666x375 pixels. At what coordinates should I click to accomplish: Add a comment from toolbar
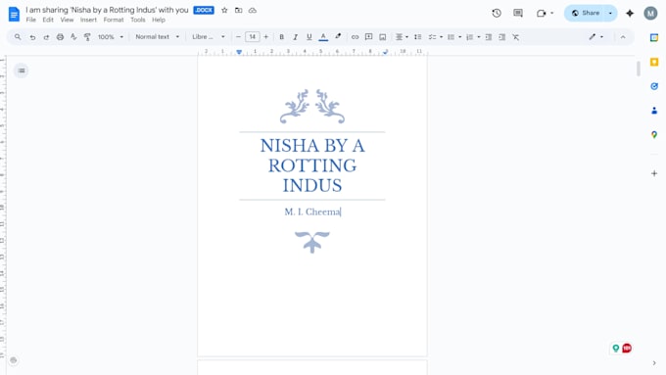(x=368, y=37)
